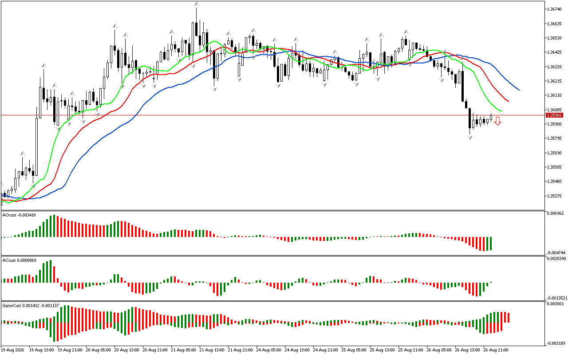
Task: Click the 1.36110 price axis label
Action: (x=554, y=95)
